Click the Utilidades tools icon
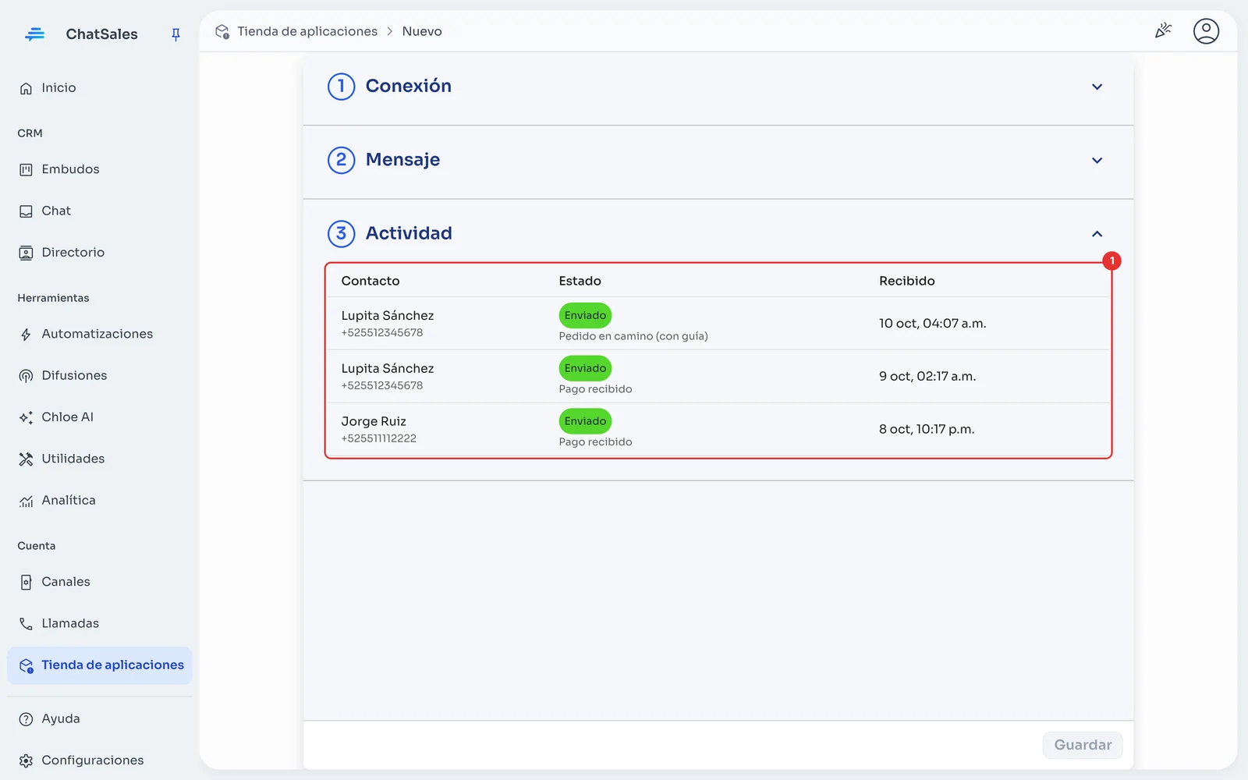Image resolution: width=1248 pixels, height=780 pixels. pyautogui.click(x=26, y=459)
